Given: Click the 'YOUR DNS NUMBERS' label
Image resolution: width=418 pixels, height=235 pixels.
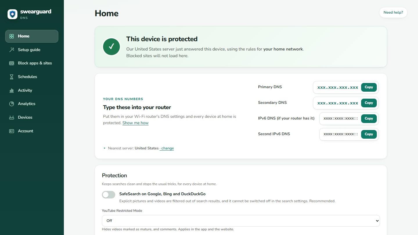Looking at the screenshot, I should [123, 99].
